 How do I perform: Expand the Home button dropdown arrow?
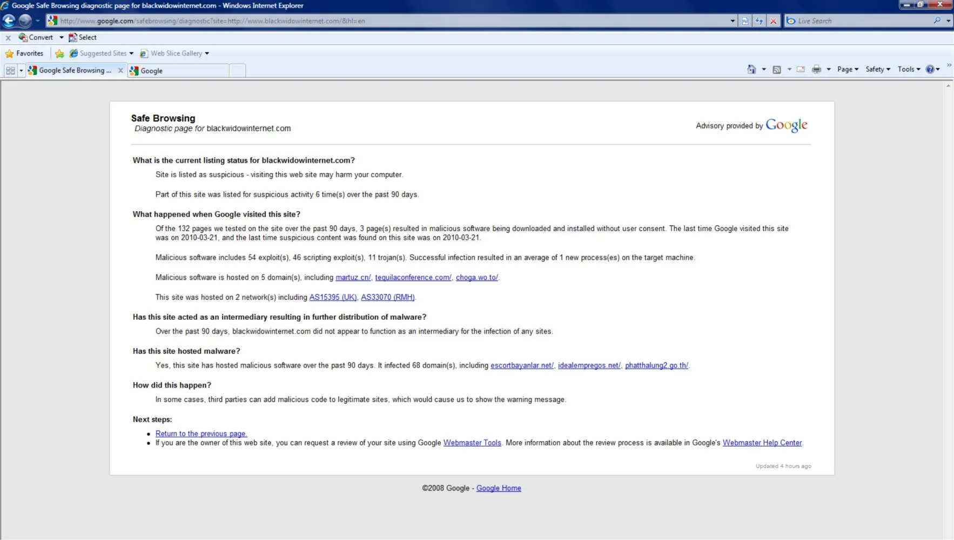tap(764, 70)
